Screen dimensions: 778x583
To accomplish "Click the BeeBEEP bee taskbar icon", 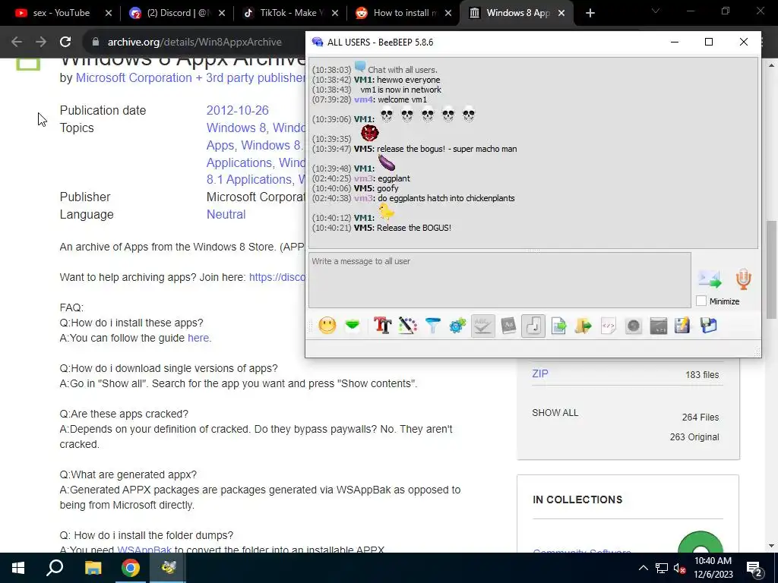I will [168, 568].
